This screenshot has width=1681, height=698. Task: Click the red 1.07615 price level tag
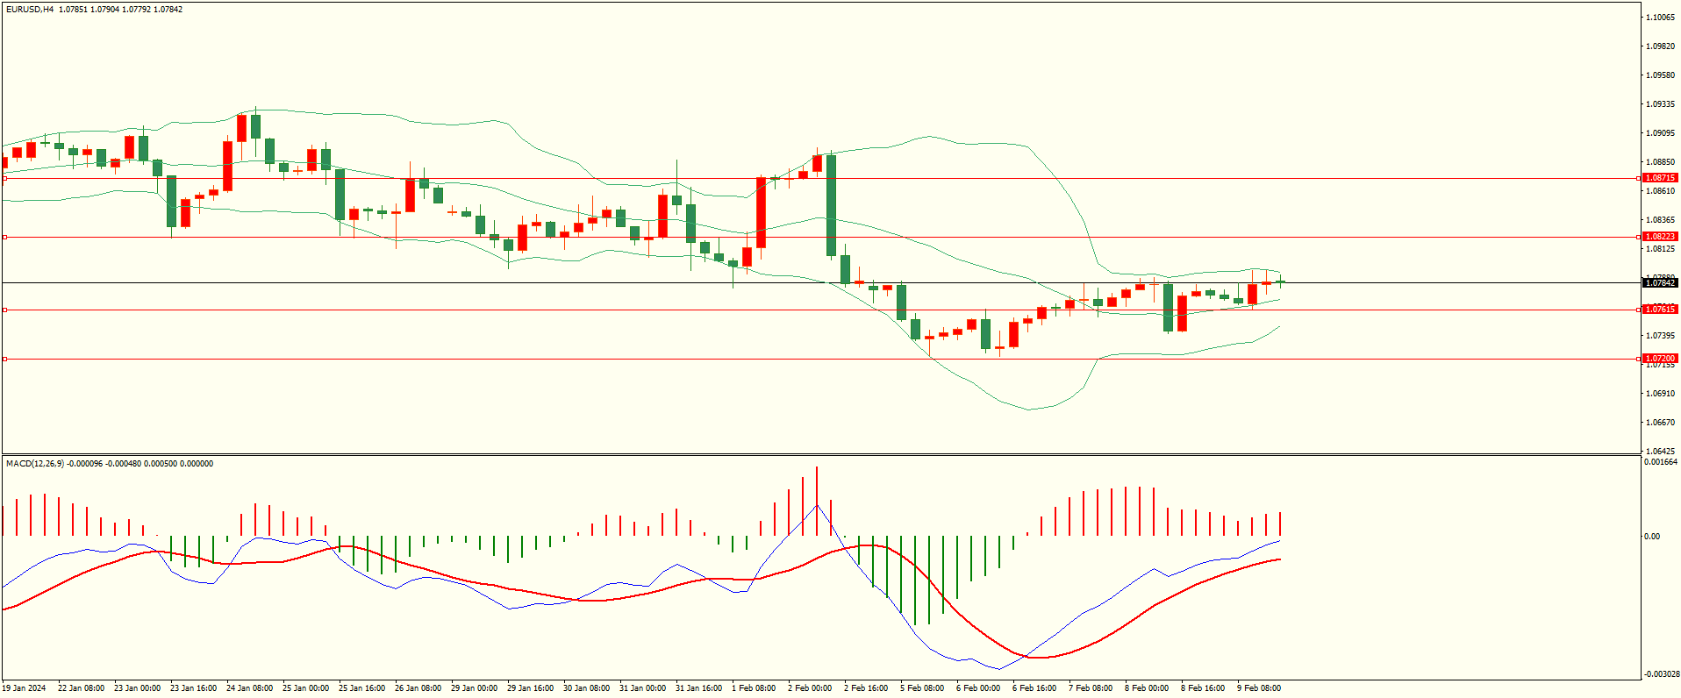click(x=1660, y=310)
